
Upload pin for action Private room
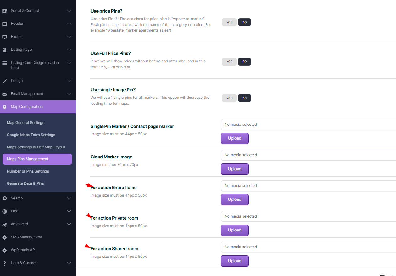[234, 230]
